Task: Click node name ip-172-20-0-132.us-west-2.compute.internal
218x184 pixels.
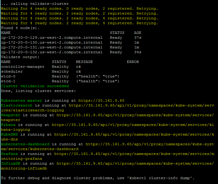Action: click(52, 52)
